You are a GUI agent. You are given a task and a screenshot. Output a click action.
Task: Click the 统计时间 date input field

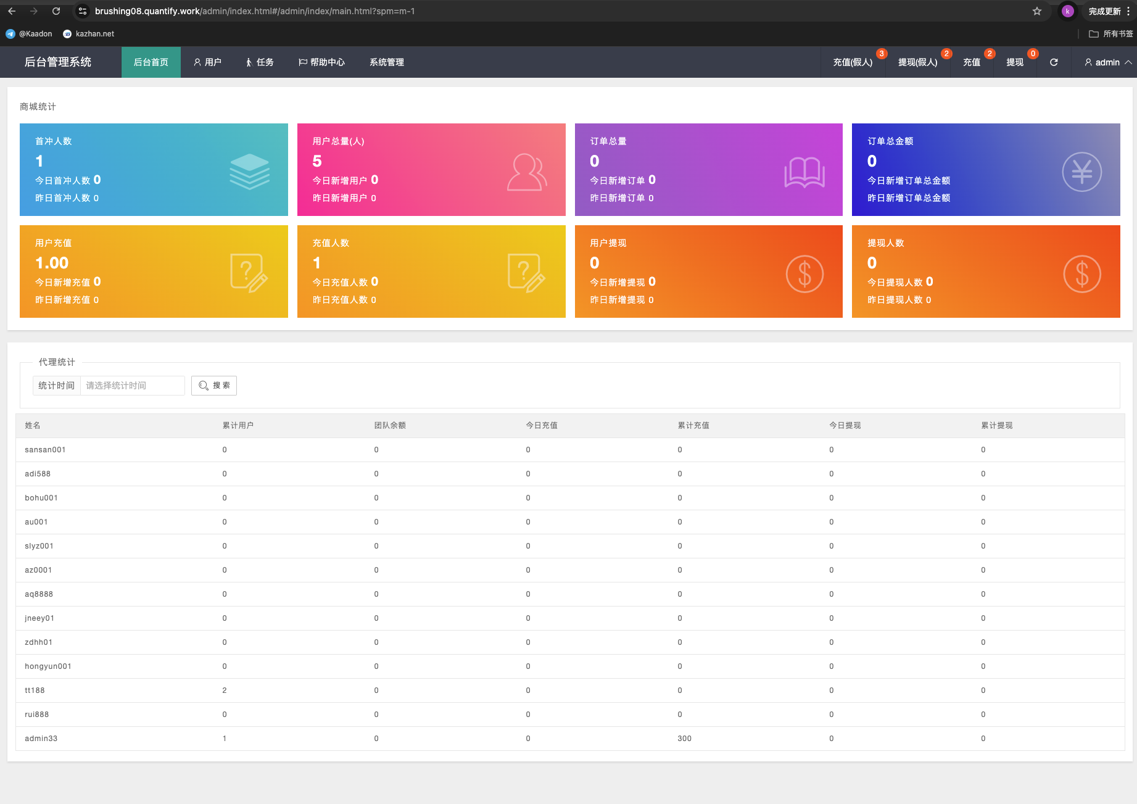[132, 386]
